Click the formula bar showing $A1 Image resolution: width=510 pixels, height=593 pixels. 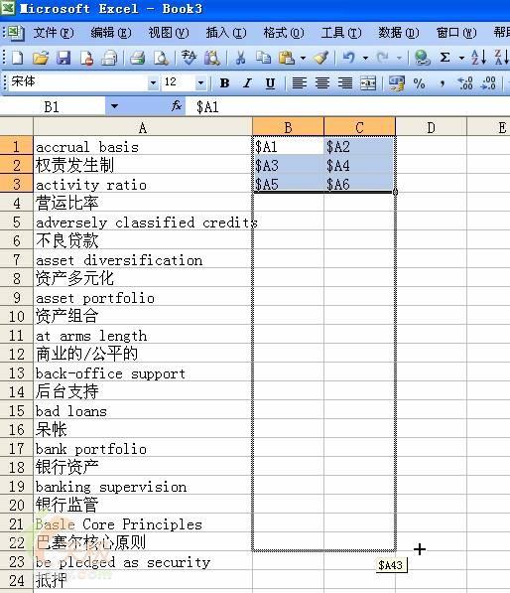tap(347, 106)
